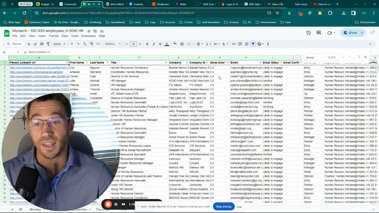The height and width of the screenshot is (213, 379).
Task: Click the Insert chart icon
Action: (x=247, y=44)
